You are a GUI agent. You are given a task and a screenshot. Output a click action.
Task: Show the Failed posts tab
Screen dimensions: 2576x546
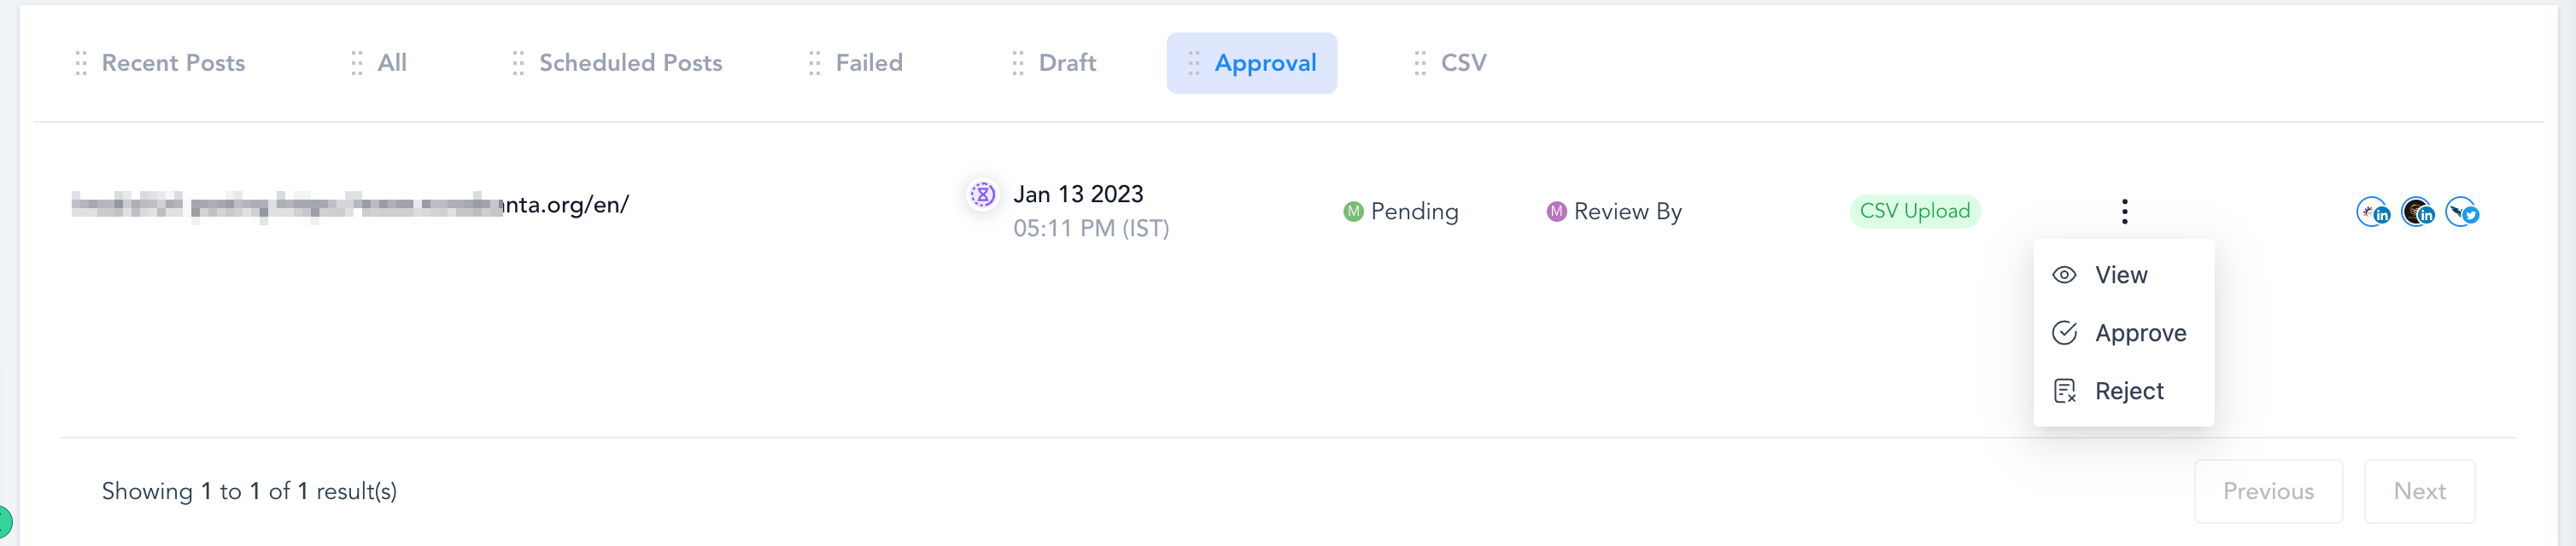(x=868, y=64)
